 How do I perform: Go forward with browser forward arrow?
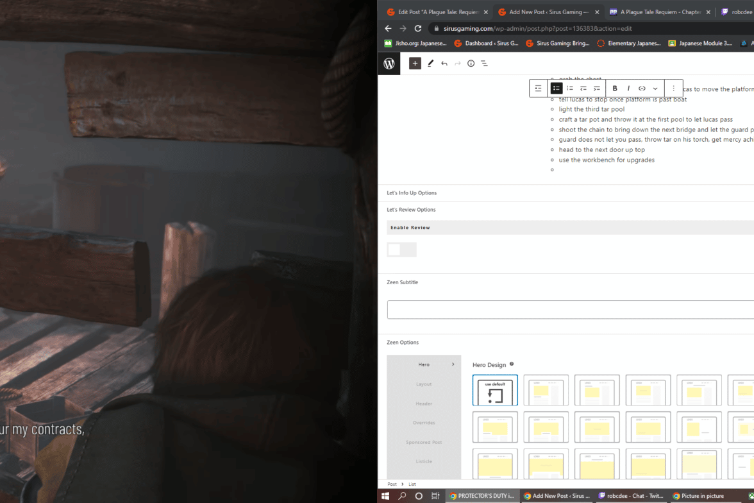(x=403, y=28)
